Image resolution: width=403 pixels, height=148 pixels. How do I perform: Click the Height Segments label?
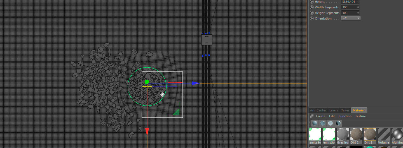coord(327,13)
